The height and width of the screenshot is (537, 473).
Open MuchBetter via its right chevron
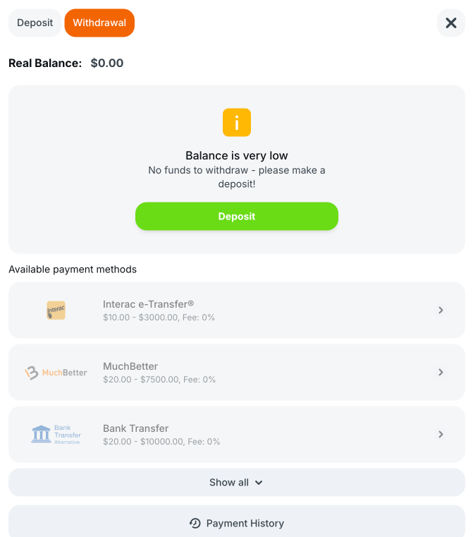[x=441, y=372]
